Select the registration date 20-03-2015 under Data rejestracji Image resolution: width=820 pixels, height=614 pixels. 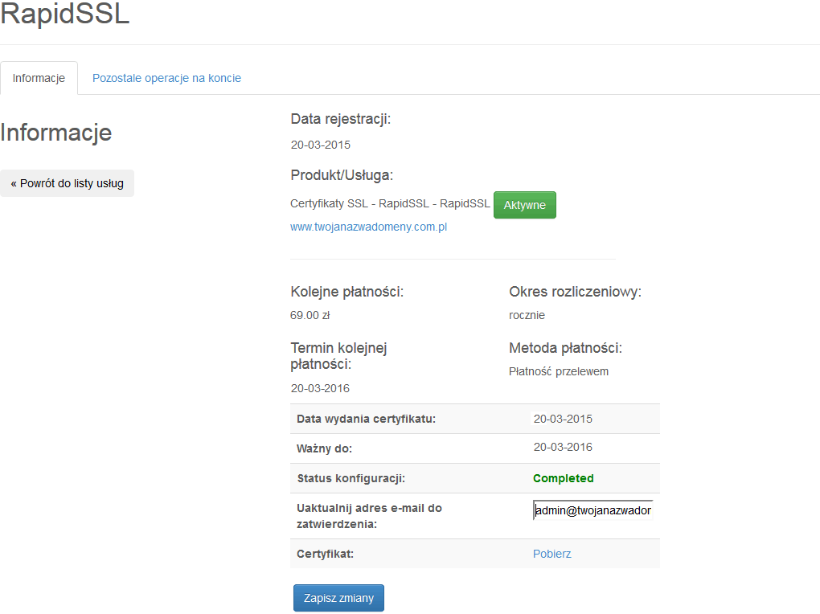click(x=321, y=145)
